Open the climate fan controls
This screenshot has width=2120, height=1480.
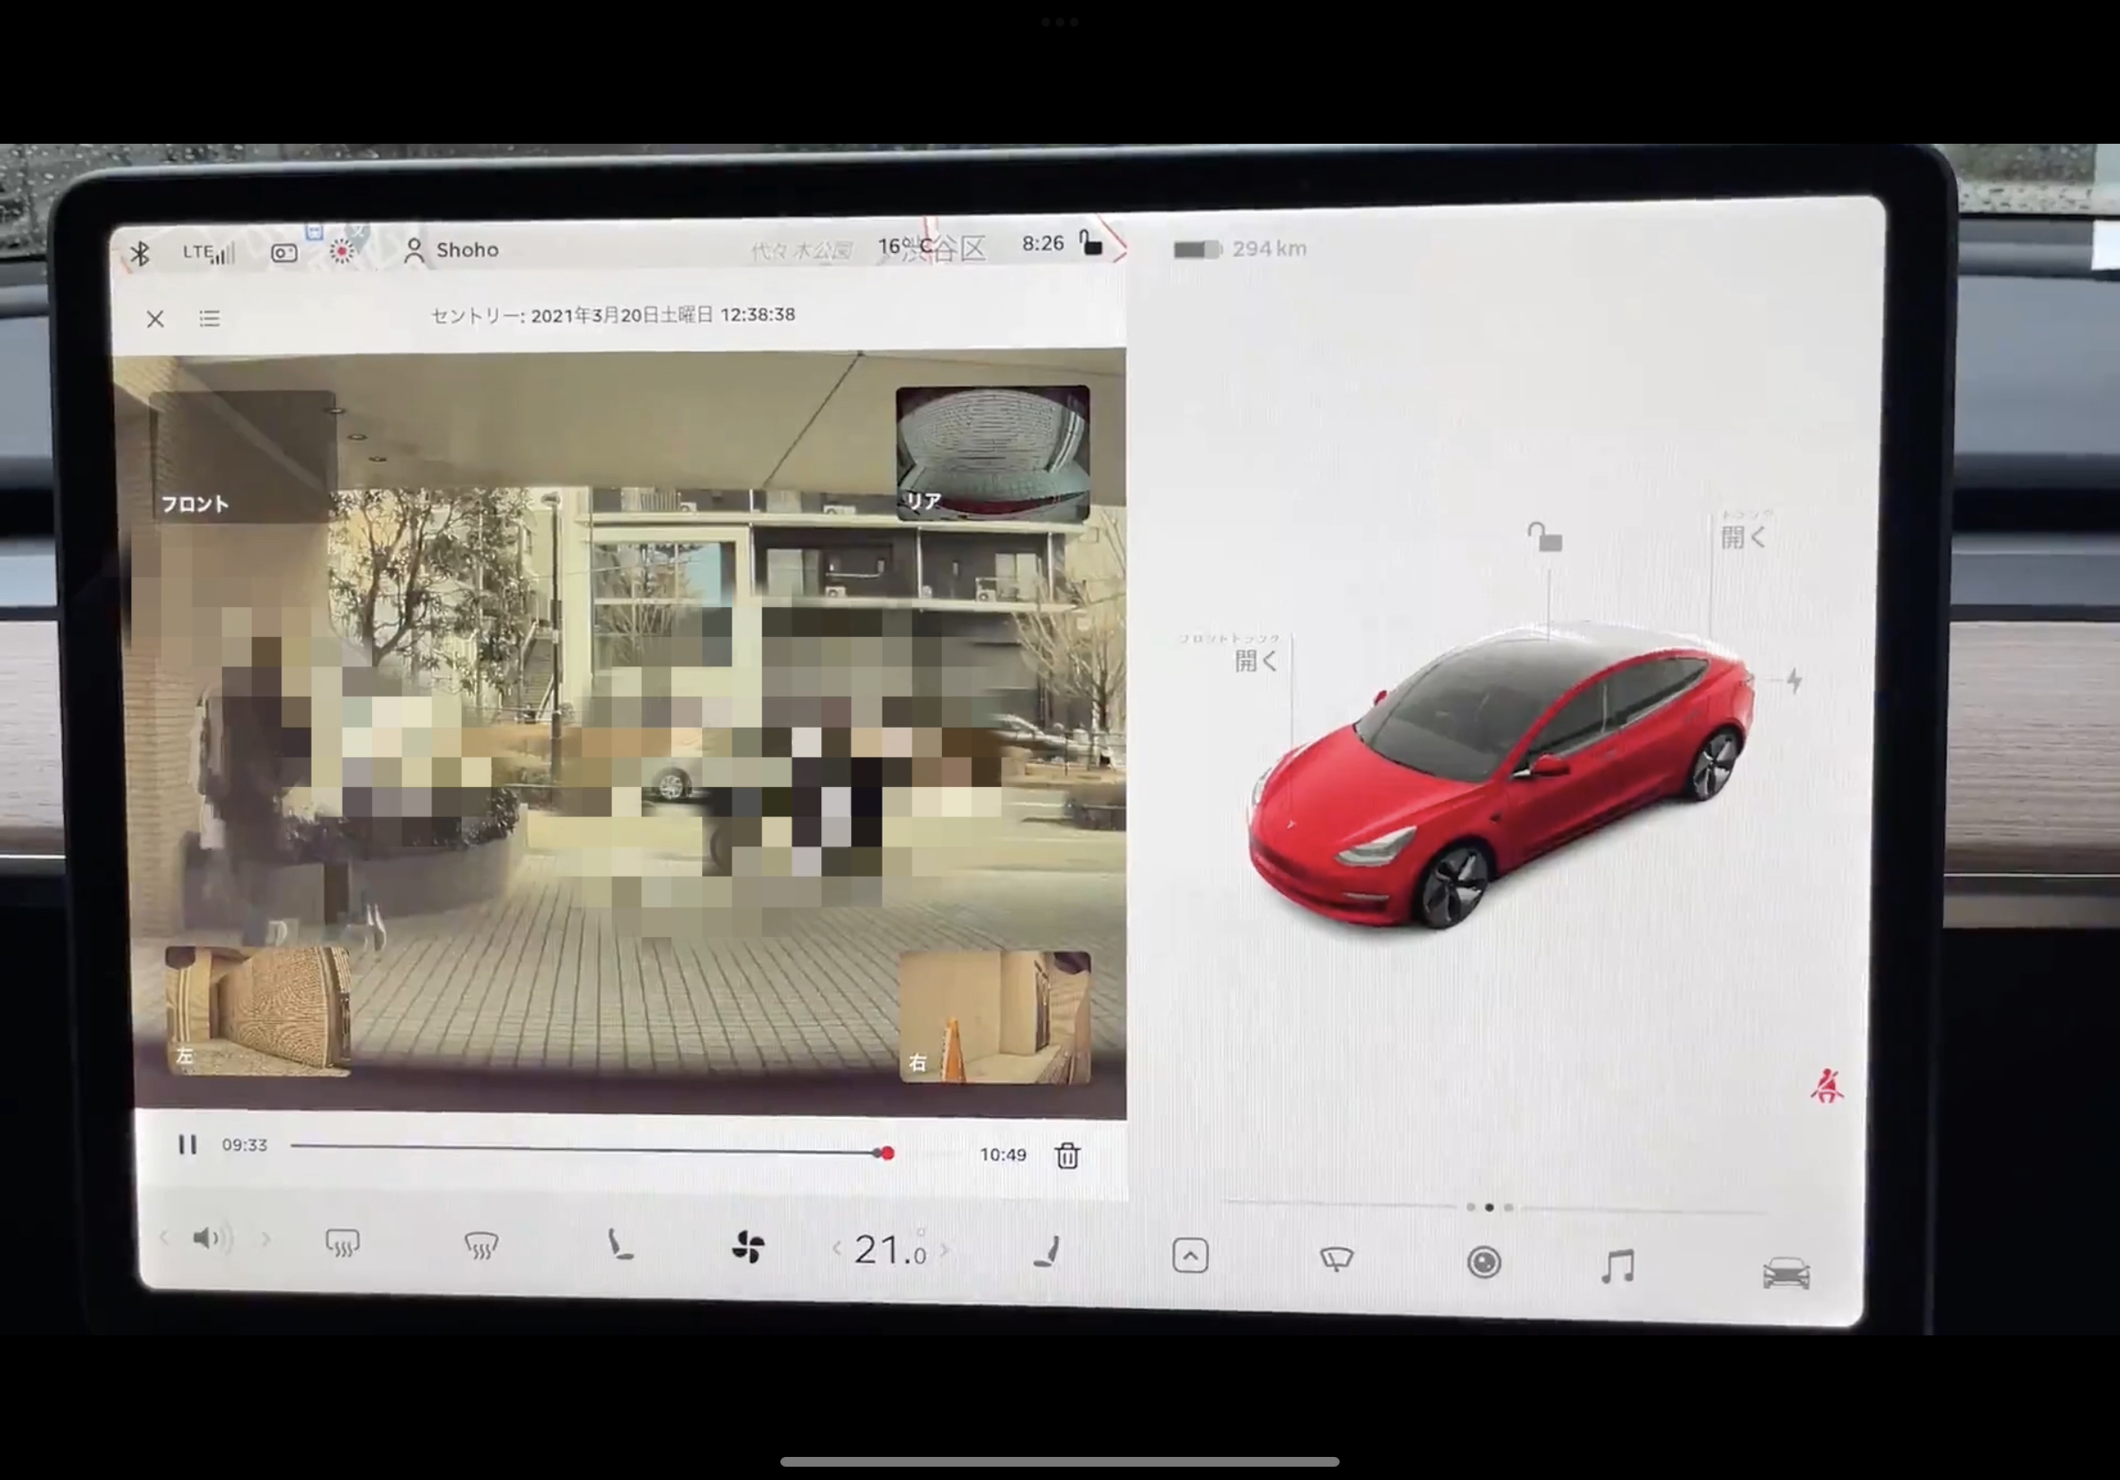[747, 1248]
